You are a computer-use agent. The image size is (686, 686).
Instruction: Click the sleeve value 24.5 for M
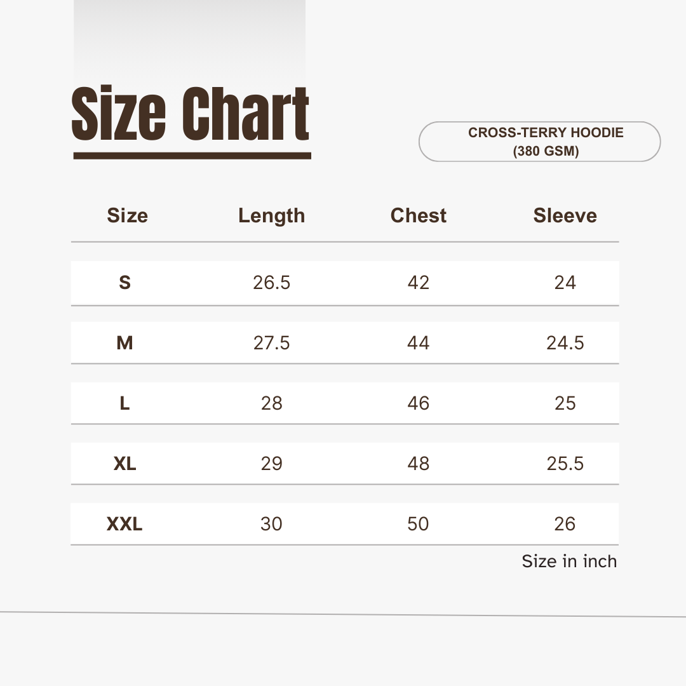coord(565,343)
